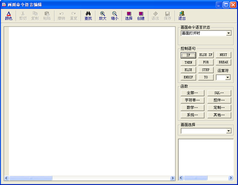Insert the BREAK keyword

(223, 62)
